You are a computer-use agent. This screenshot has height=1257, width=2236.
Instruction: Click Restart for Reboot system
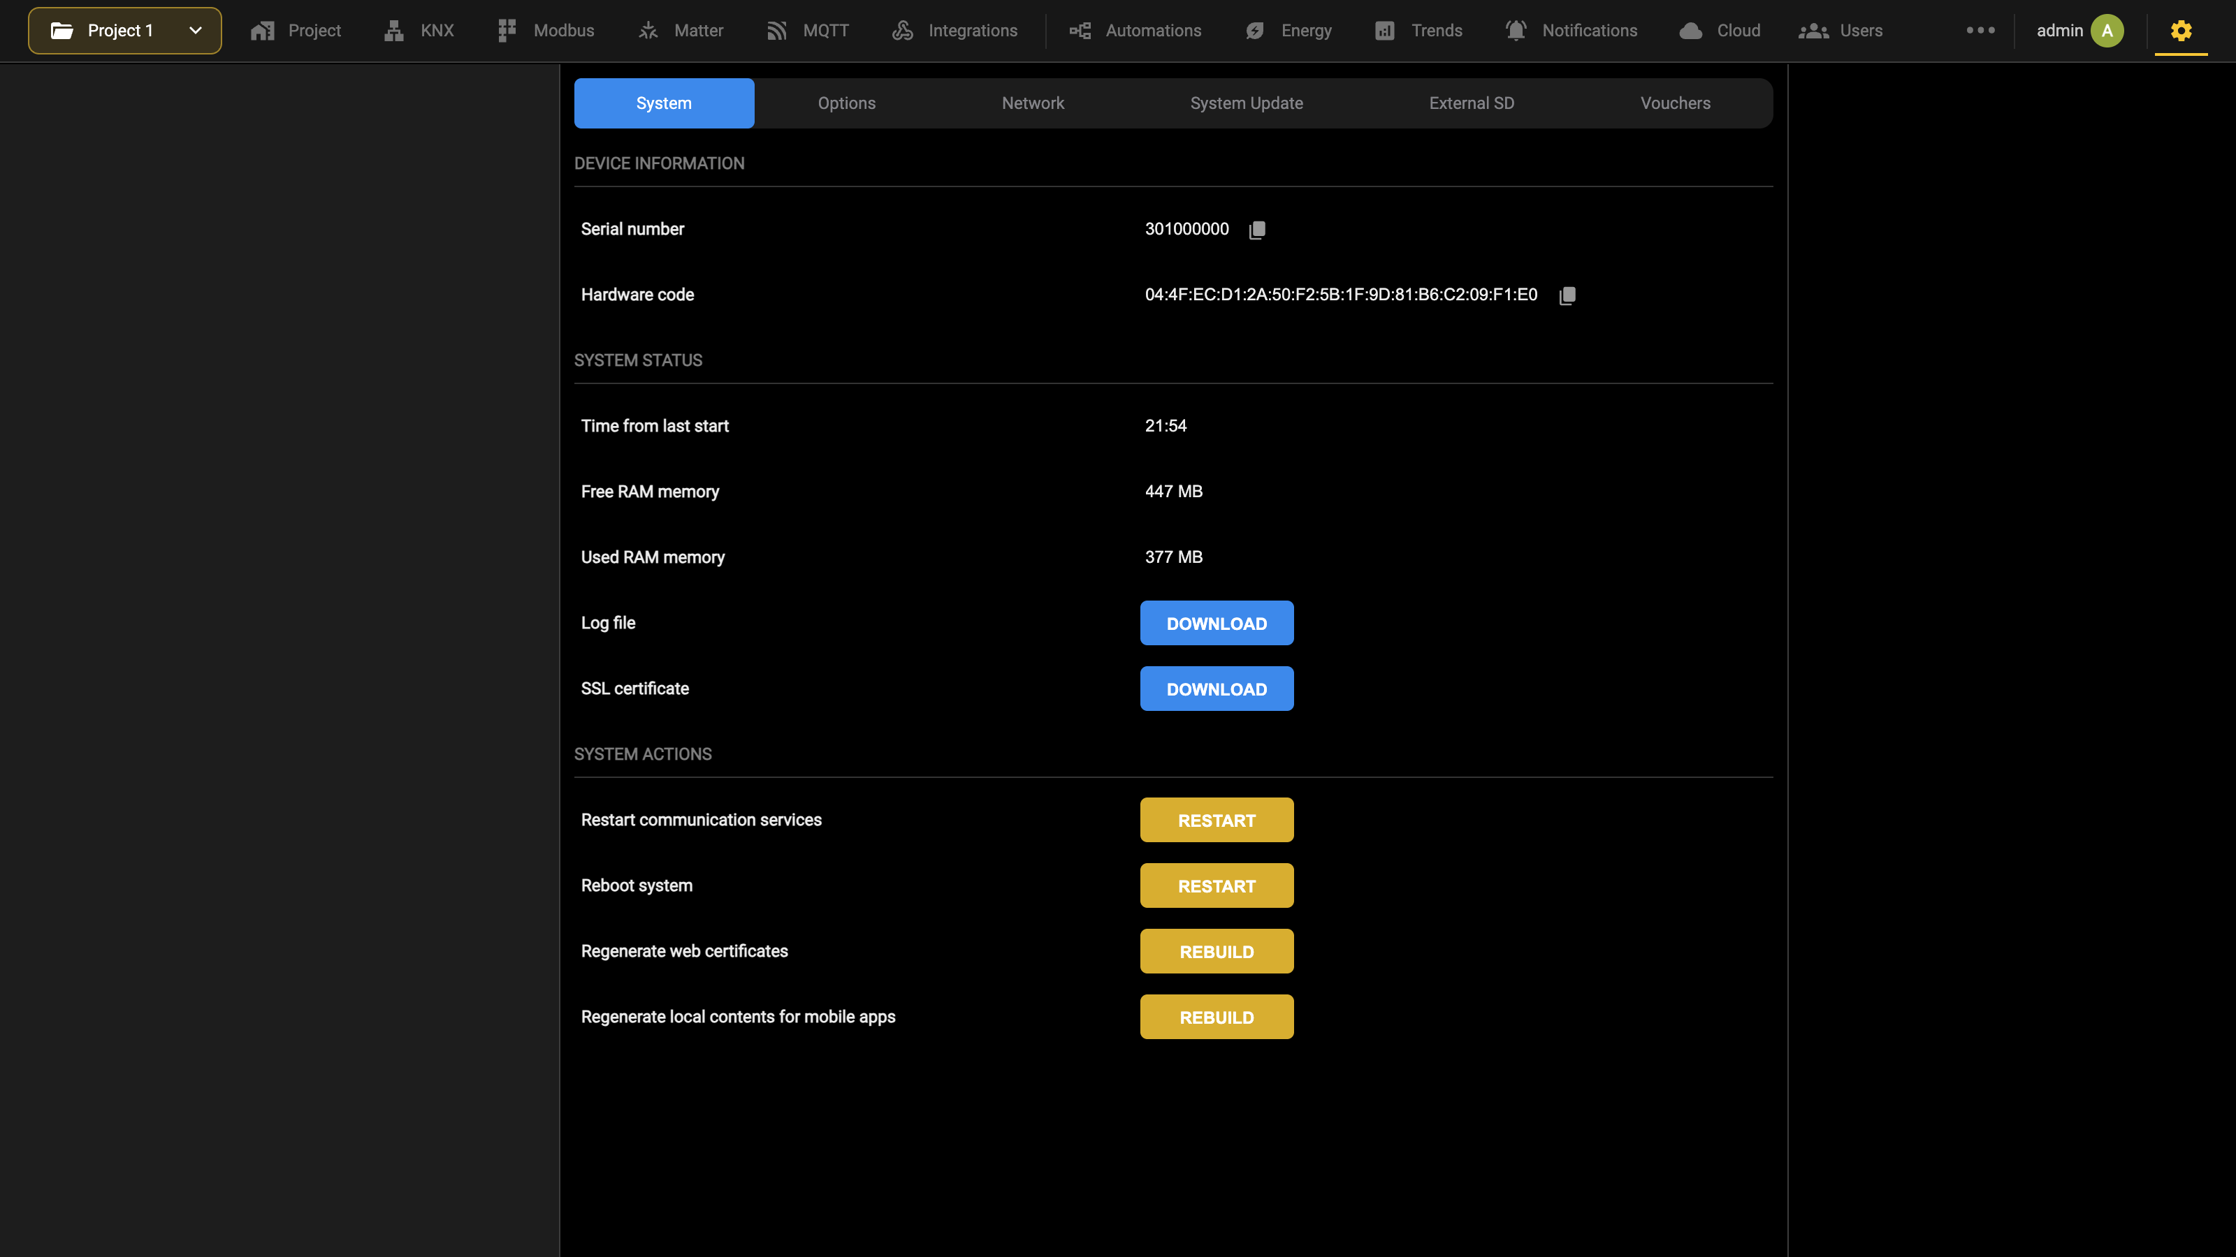click(x=1217, y=885)
